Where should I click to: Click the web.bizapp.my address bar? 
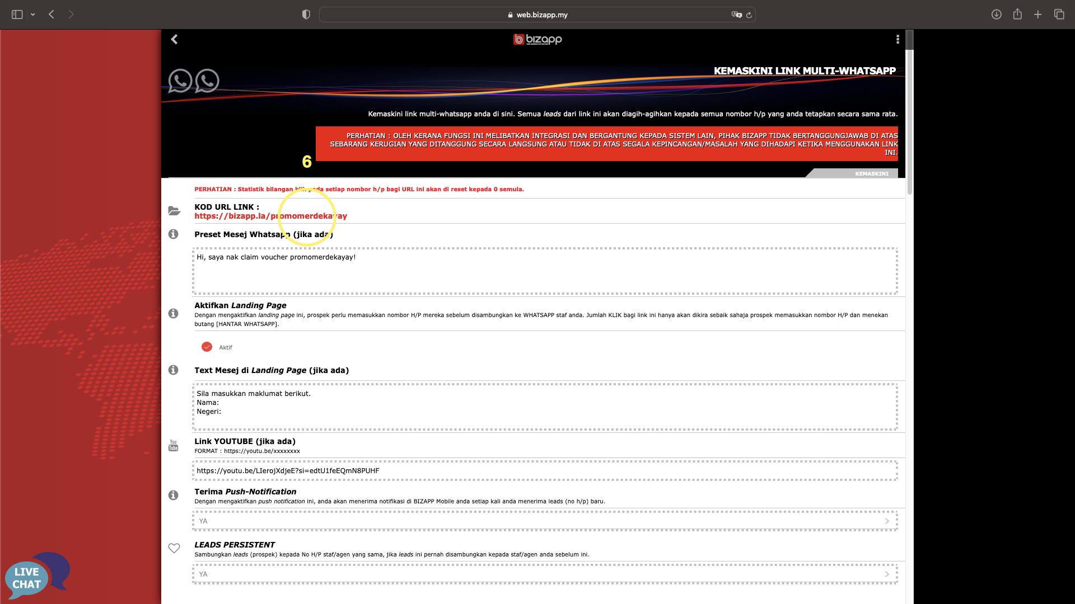(537, 15)
